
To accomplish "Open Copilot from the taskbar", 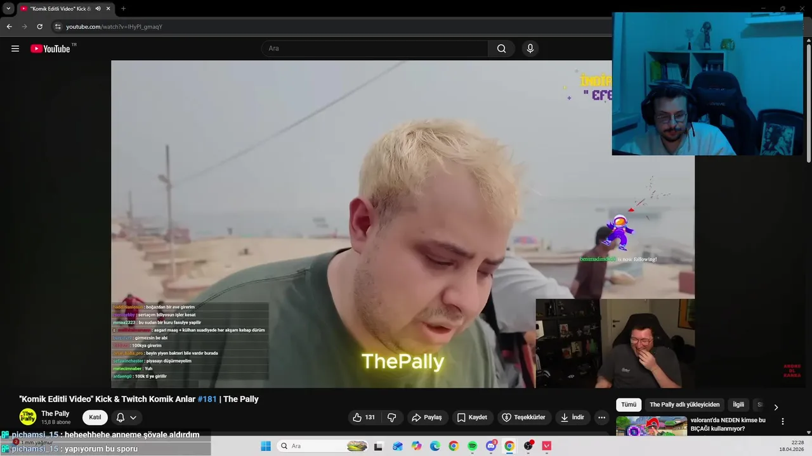I will coord(416,446).
